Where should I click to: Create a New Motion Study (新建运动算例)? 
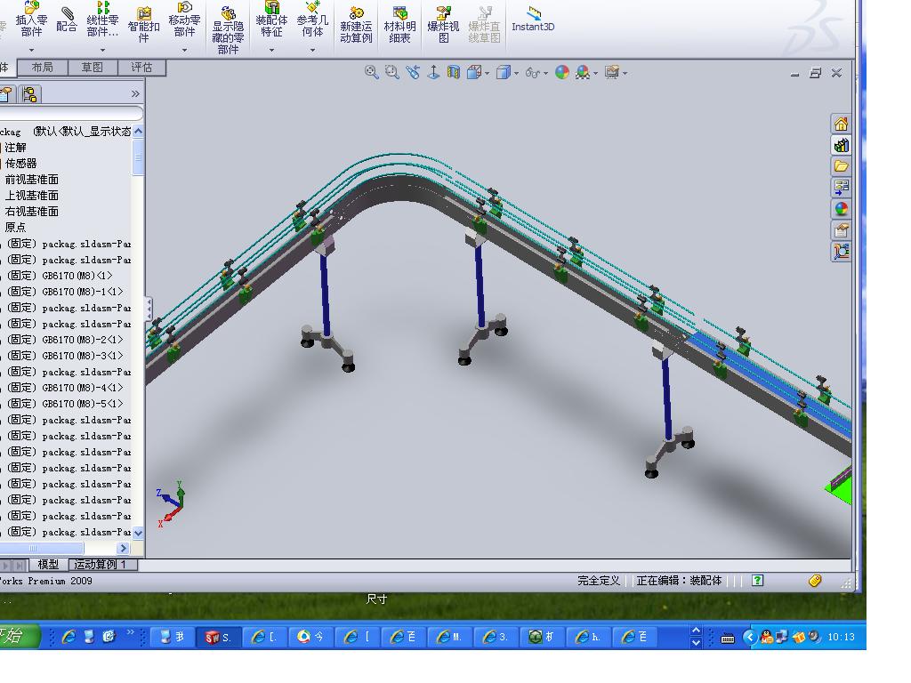[356, 24]
